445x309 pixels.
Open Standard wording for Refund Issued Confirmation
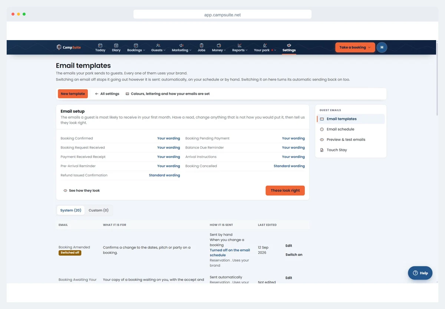click(x=164, y=175)
